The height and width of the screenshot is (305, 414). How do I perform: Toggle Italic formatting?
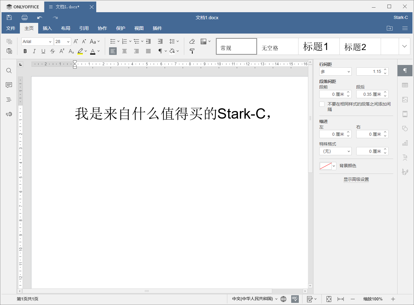click(34, 51)
